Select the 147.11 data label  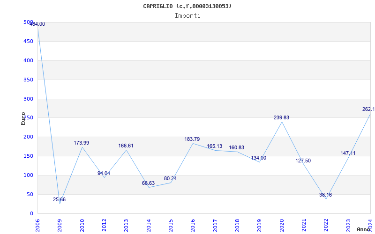click(348, 153)
